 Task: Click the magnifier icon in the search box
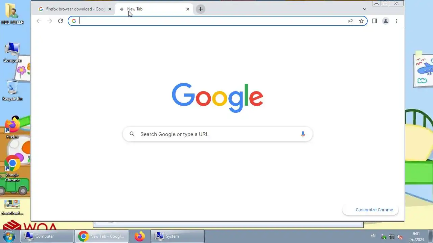[132, 134]
